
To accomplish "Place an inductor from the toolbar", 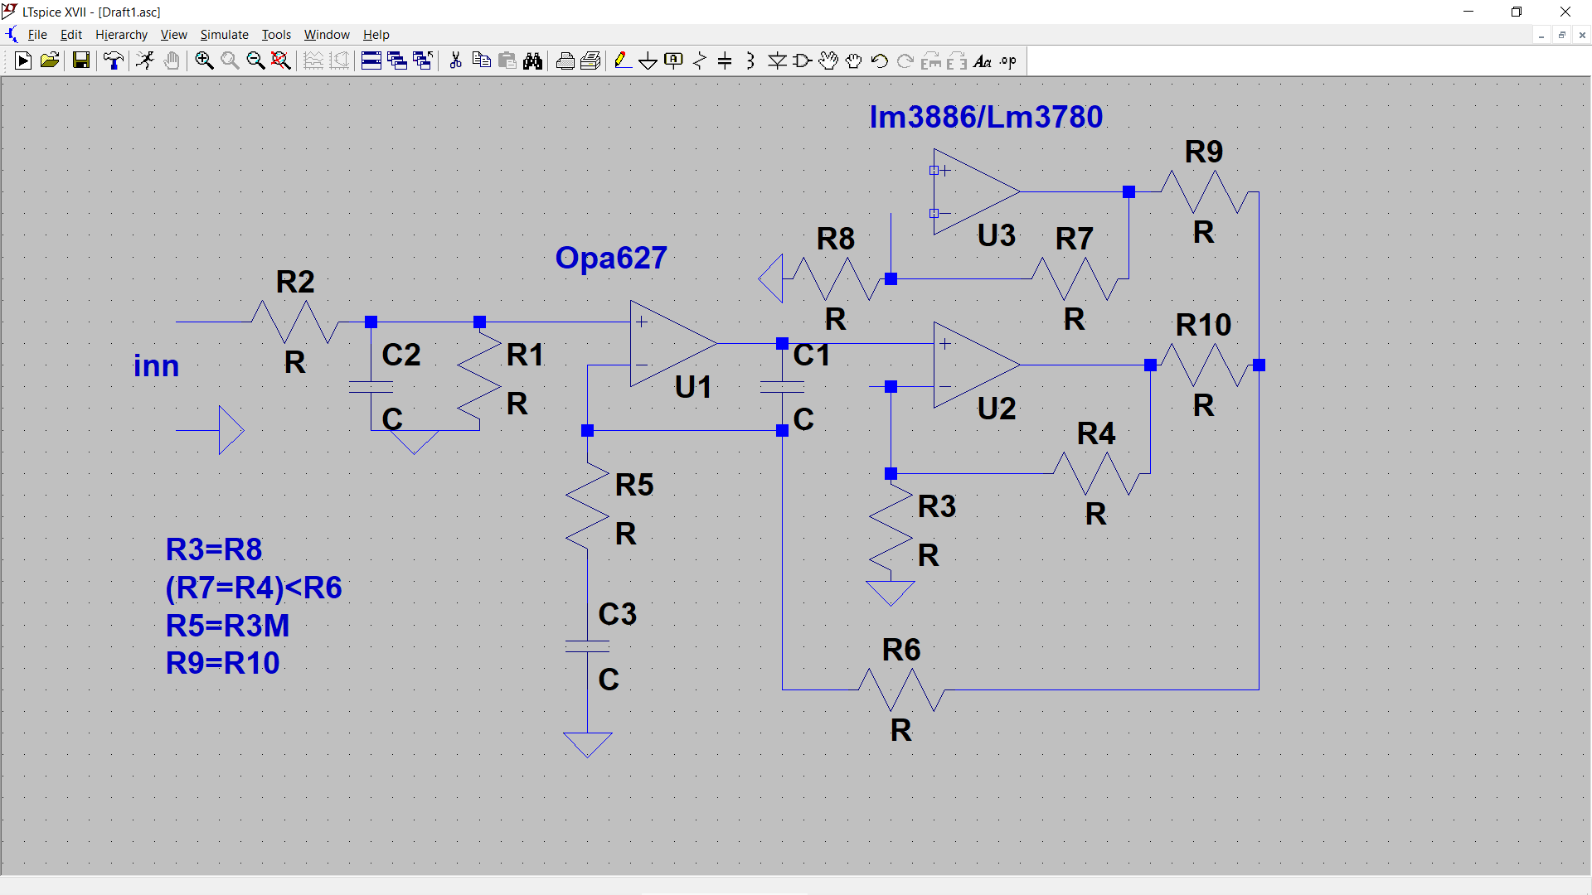I will 750,60.
